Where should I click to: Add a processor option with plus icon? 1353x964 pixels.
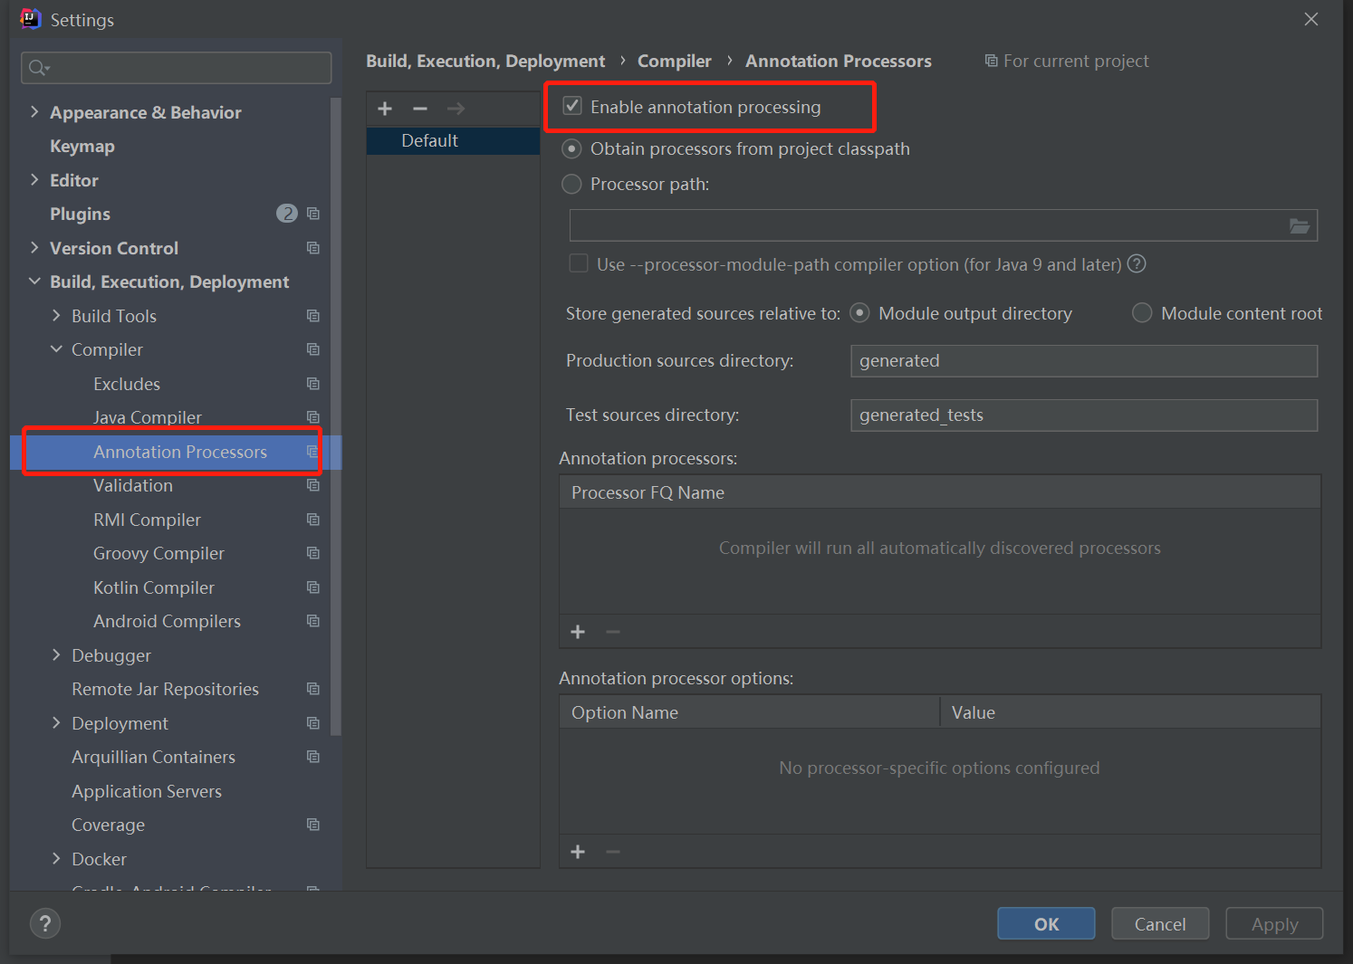pyautogui.click(x=578, y=852)
